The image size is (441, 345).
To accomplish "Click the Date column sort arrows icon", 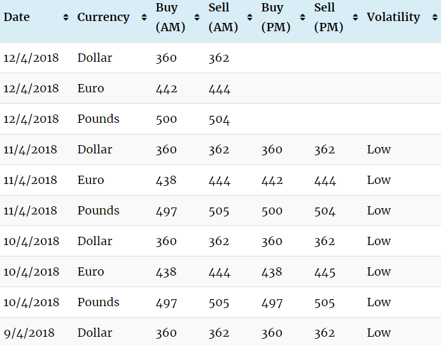I will pos(66,18).
